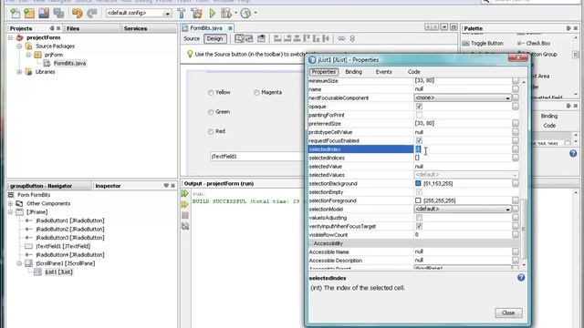Click the help icon in the right-hand properties panel
This screenshot has height=328, width=584.
point(573,153)
